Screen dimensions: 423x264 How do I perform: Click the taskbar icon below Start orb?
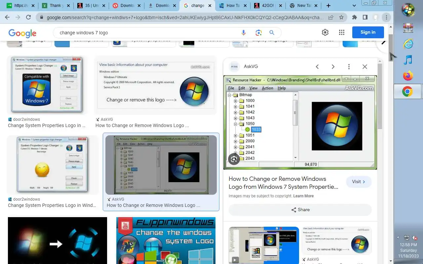pos(408,28)
